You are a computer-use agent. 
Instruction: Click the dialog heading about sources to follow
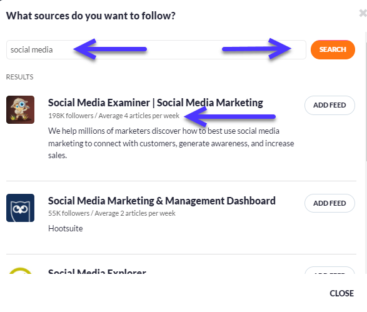pyautogui.click(x=91, y=16)
